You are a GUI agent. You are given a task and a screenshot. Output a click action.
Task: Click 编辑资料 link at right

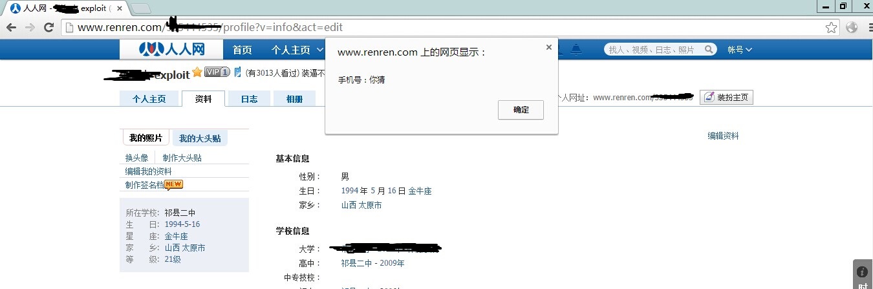click(723, 136)
